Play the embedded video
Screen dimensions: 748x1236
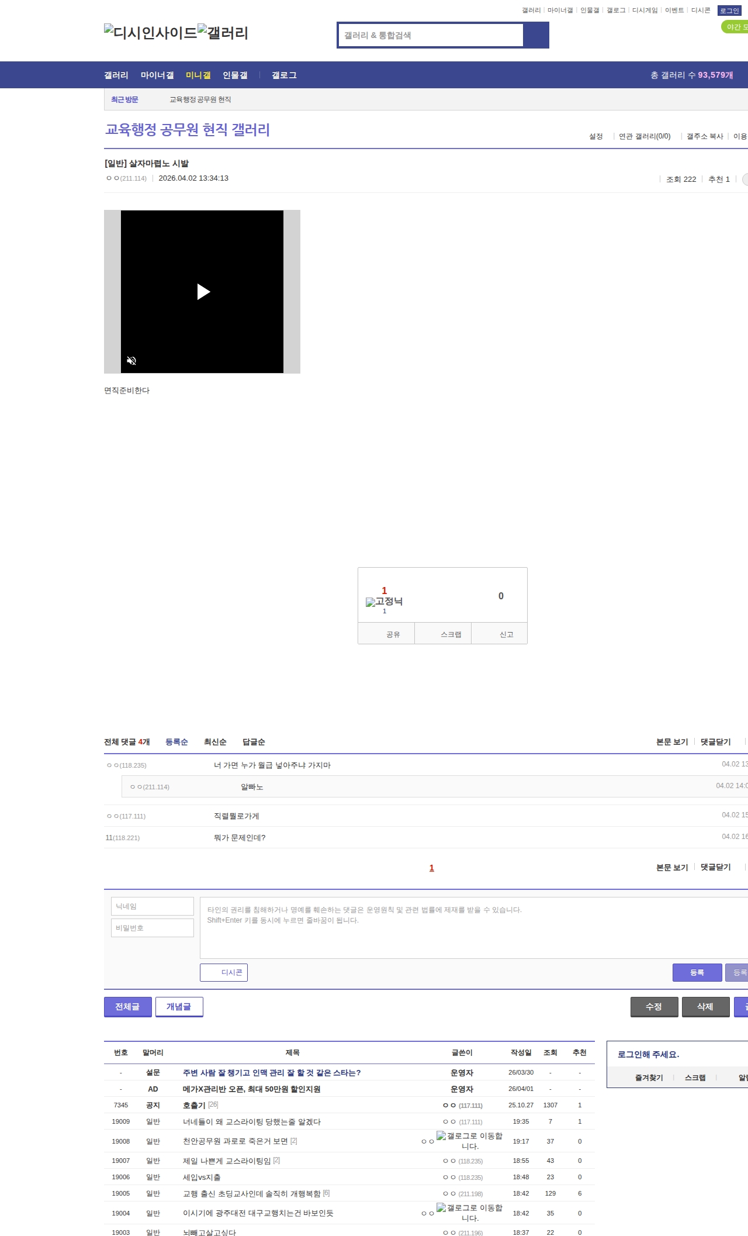203,292
